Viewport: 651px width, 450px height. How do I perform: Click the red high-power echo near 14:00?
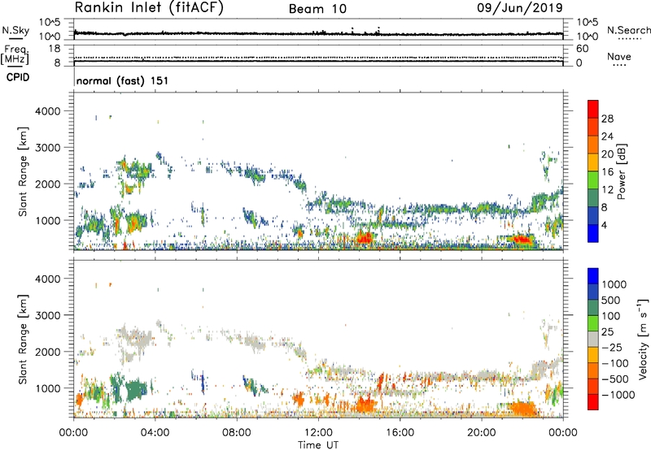coord(365,238)
